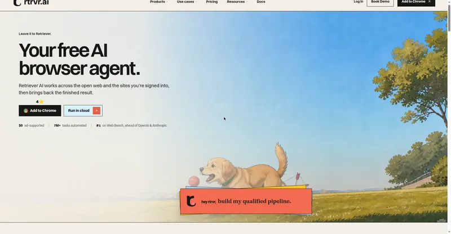This screenshot has height=234, width=451.
Task: Click the star rating icon
Action: 41,101
